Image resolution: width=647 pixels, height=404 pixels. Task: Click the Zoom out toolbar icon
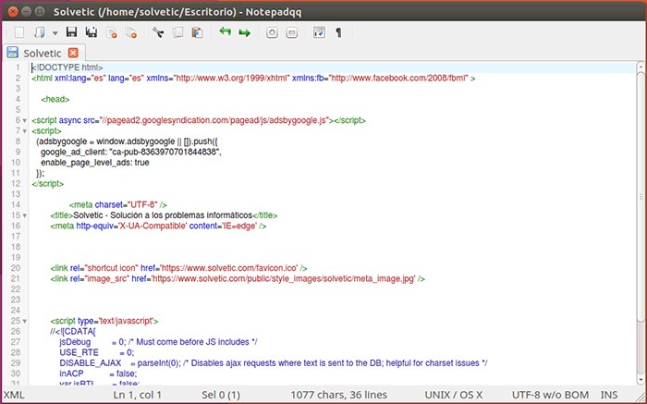click(x=292, y=32)
